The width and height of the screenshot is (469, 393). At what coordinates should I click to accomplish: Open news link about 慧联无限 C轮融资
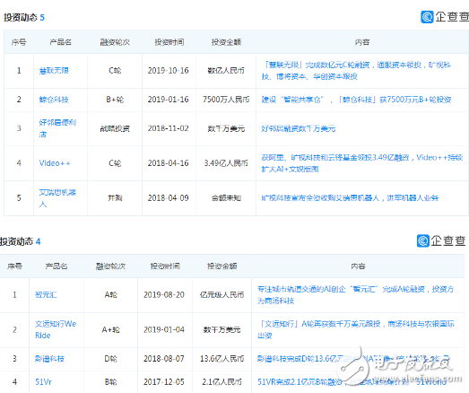[x=356, y=71]
